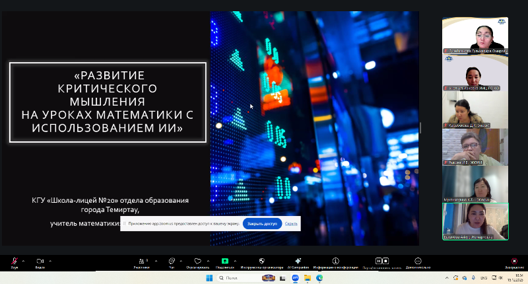The height and width of the screenshot is (284, 528).
Task: Expand video options arrow beside Видео
Action: [x=50, y=260]
